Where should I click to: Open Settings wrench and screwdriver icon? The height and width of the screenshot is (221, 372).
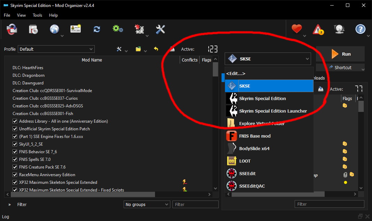160,29
